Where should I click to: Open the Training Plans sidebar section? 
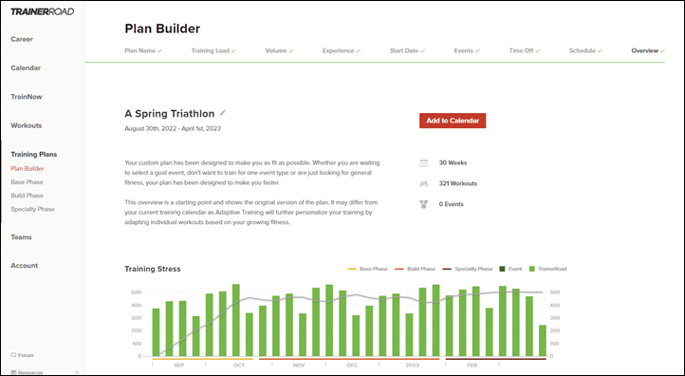[x=34, y=155]
